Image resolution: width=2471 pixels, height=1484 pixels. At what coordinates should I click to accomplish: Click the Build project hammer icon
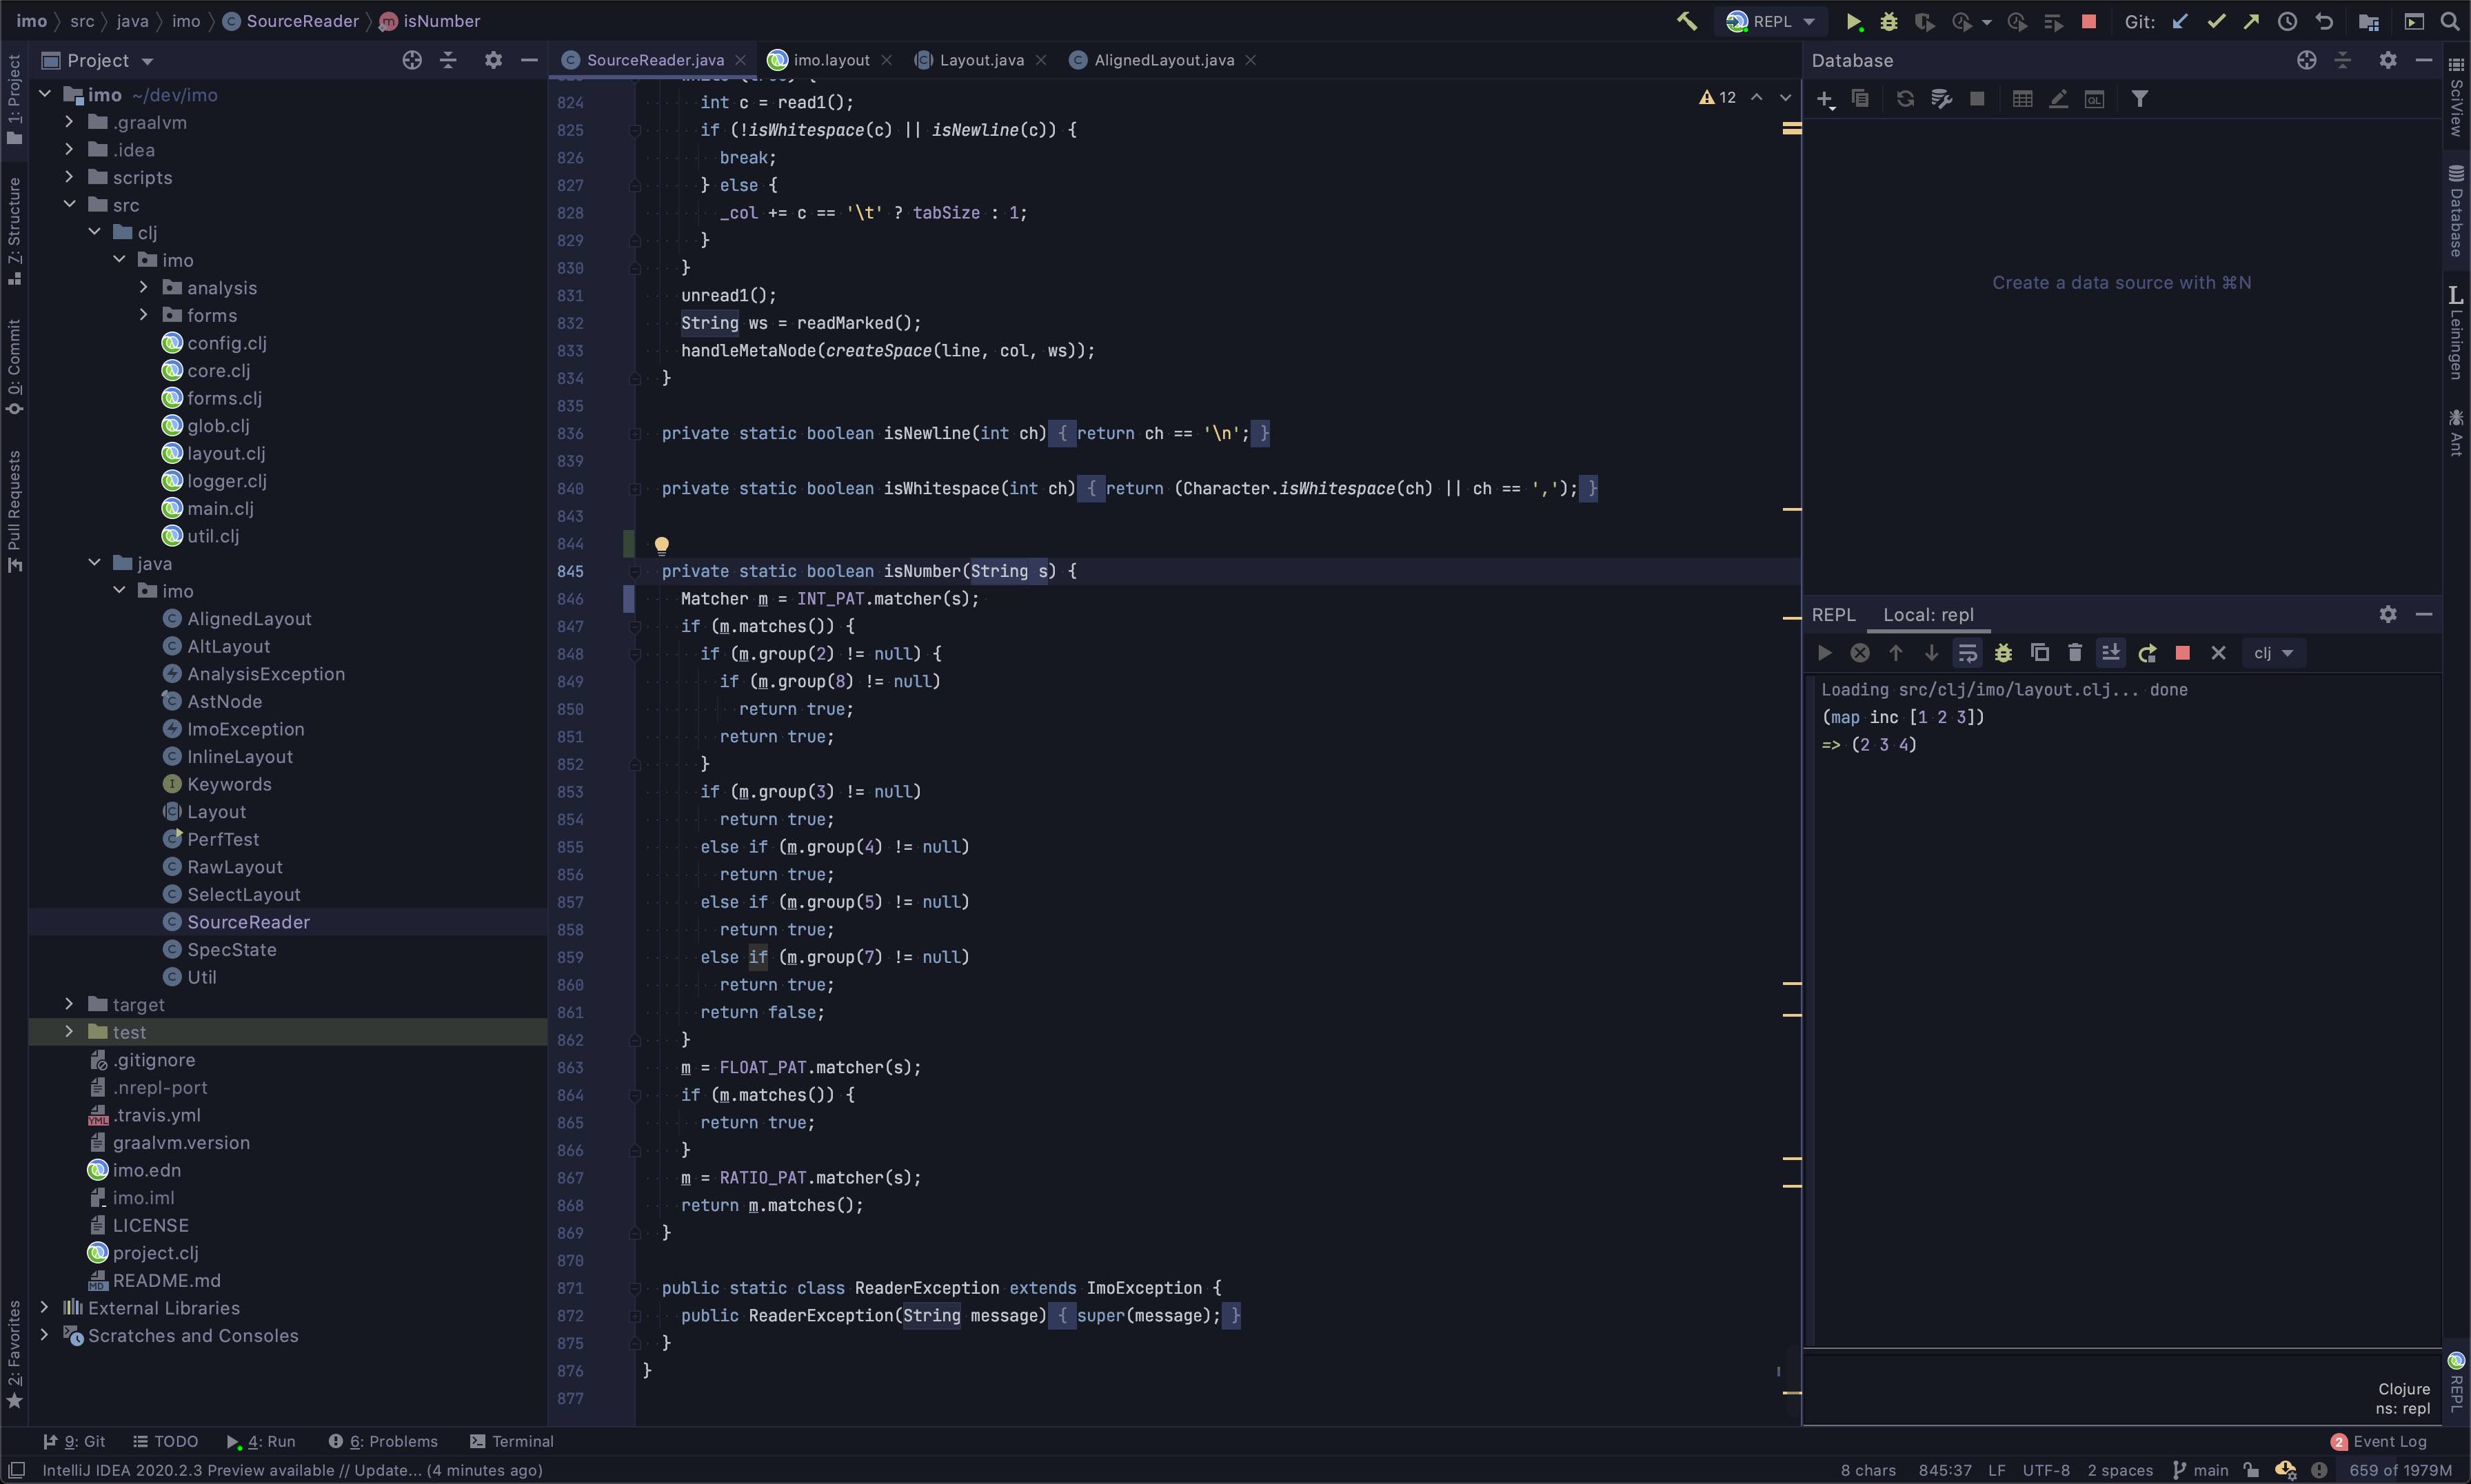[1686, 21]
